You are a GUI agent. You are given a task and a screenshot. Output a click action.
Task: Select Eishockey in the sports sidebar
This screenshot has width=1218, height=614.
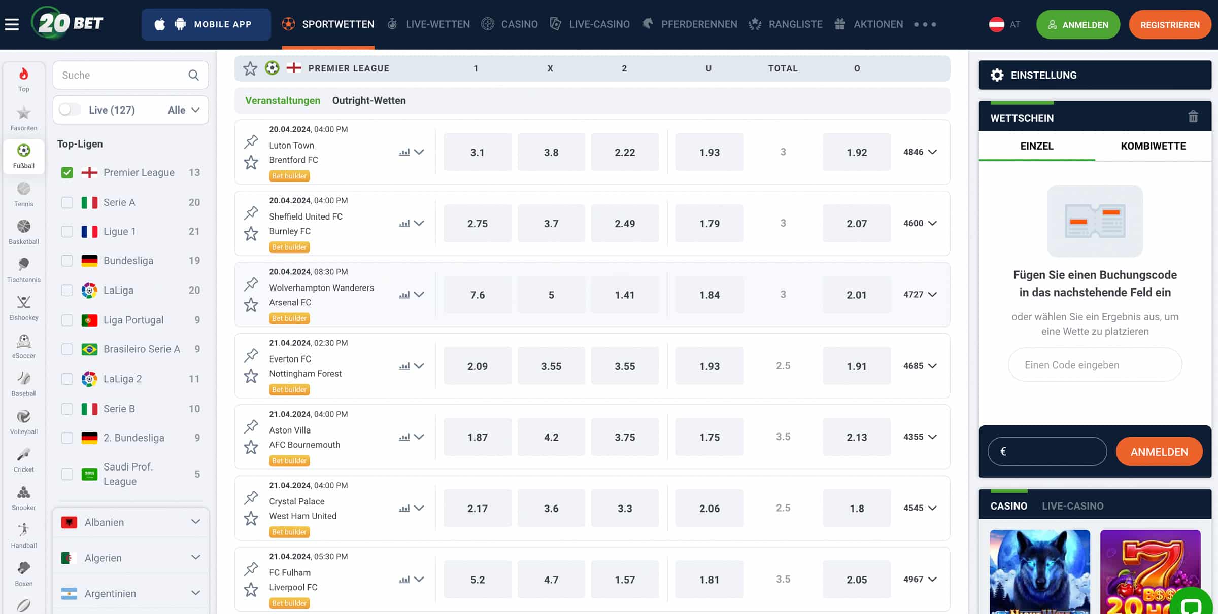pos(24,308)
